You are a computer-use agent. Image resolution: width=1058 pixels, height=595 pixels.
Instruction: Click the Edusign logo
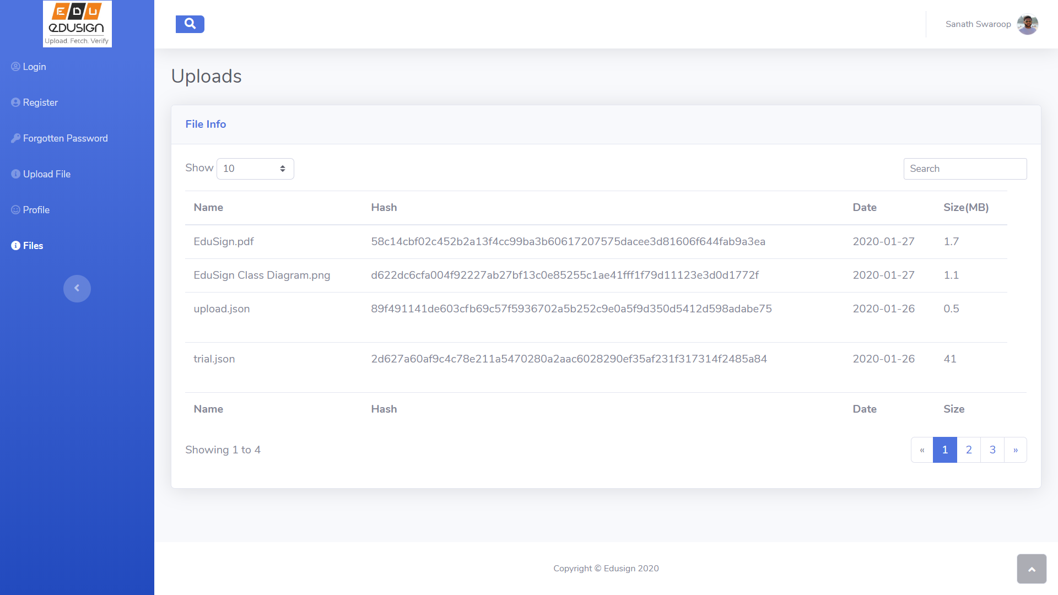pos(77,24)
